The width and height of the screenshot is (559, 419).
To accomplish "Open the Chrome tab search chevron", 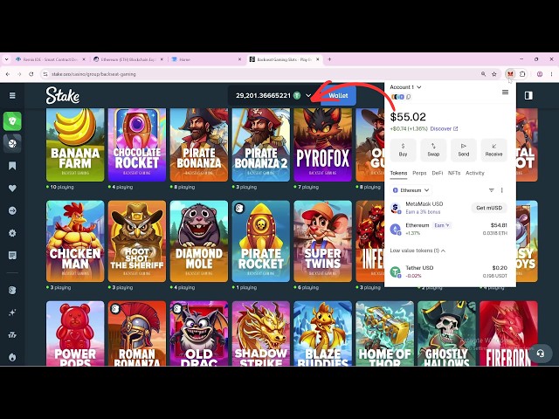I will point(6,59).
